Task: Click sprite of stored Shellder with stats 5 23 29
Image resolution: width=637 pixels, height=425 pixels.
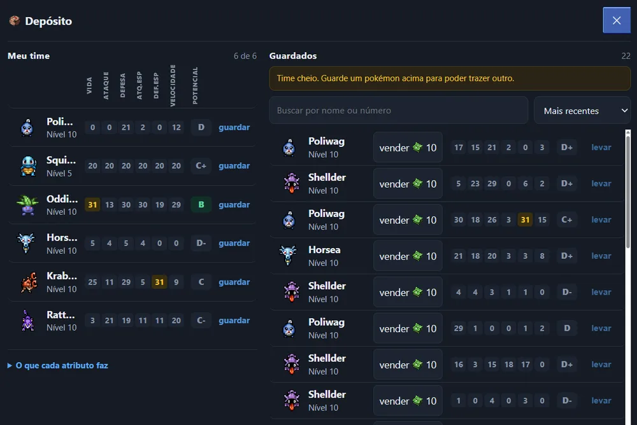Action: tap(292, 183)
